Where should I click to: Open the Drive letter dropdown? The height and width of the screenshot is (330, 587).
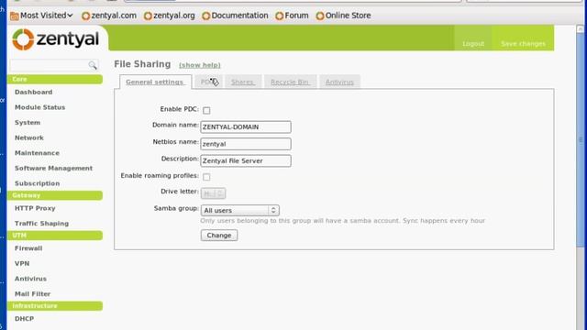coord(213,193)
